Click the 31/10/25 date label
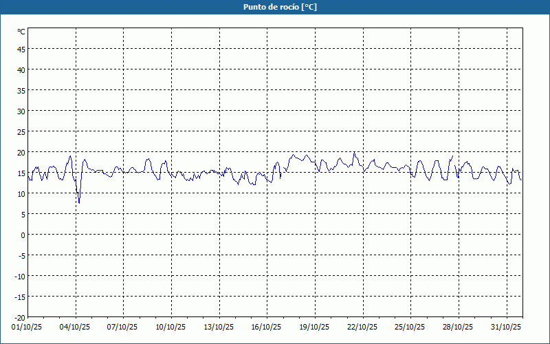The height and width of the screenshot is (344, 550). coord(505,327)
